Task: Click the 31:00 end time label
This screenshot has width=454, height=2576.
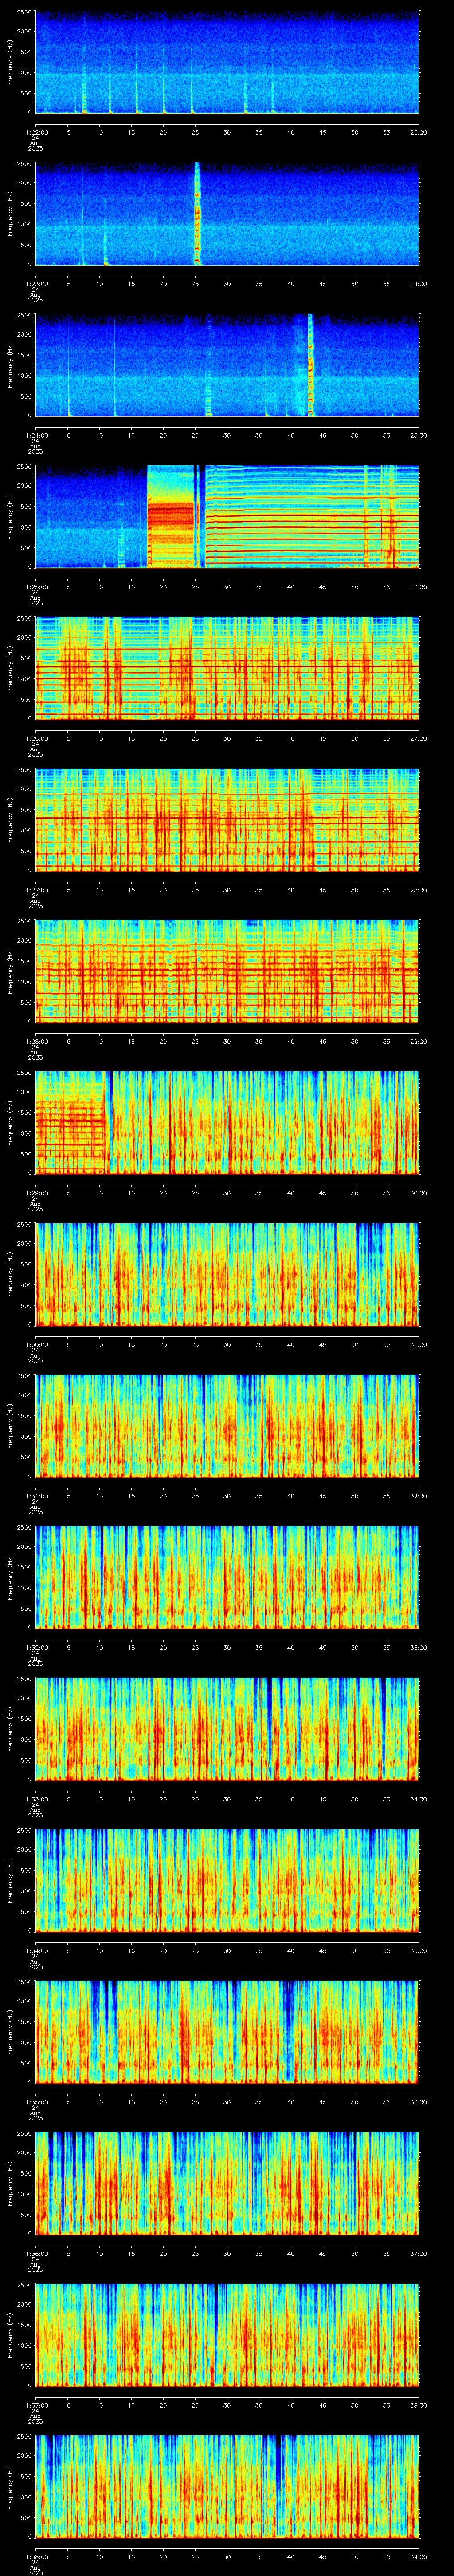Action: click(x=418, y=1344)
